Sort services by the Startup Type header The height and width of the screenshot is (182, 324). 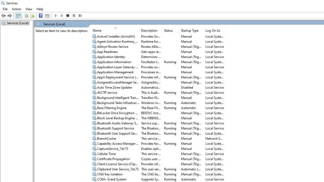pyautogui.click(x=190, y=31)
